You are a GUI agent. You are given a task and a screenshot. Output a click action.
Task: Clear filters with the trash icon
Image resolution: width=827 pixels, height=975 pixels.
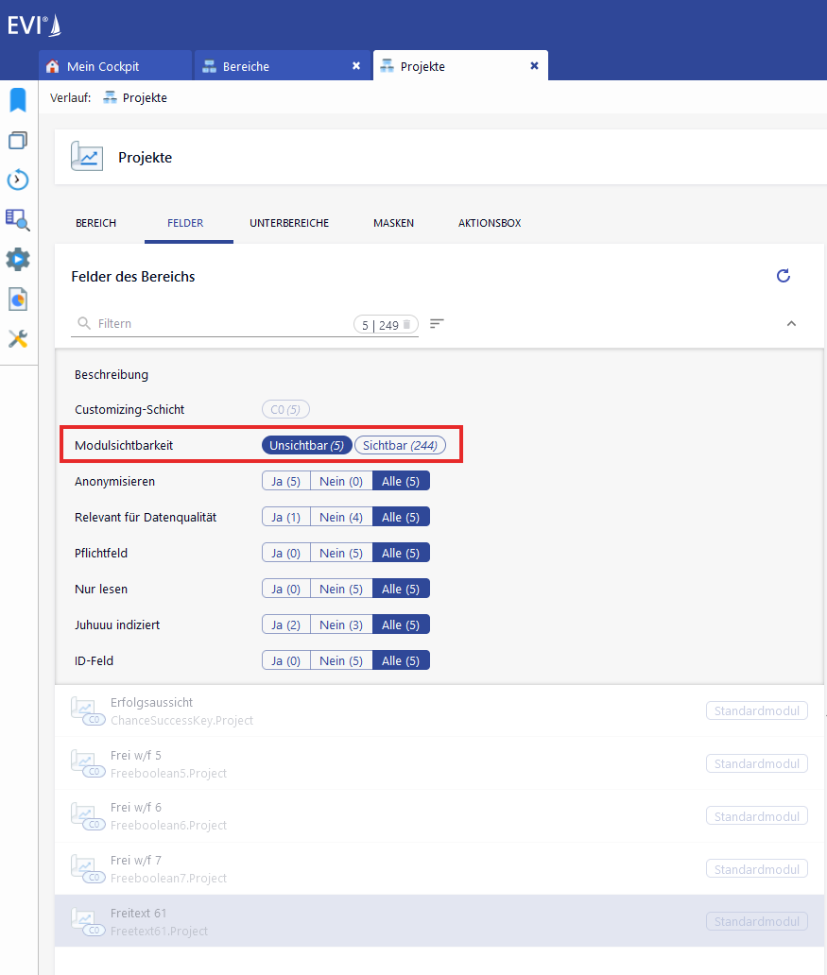(x=406, y=324)
